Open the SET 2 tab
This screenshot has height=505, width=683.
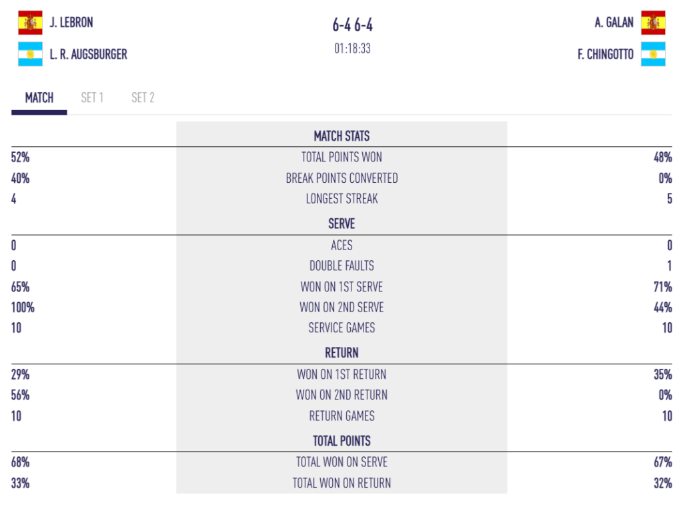[x=143, y=98]
